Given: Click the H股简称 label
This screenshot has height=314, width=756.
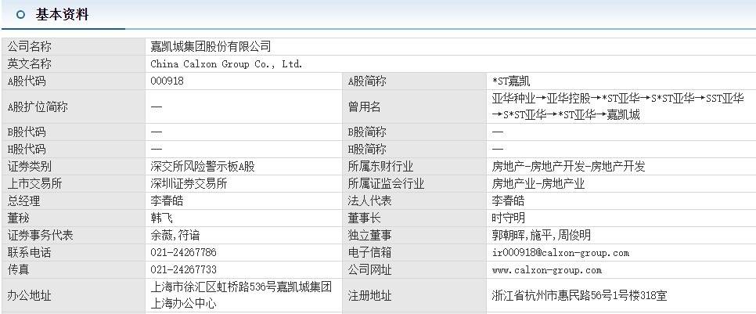Looking at the screenshot, I should tap(367, 150).
